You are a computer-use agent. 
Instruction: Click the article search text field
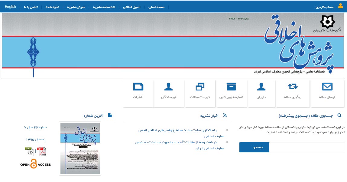[x=307, y=147]
